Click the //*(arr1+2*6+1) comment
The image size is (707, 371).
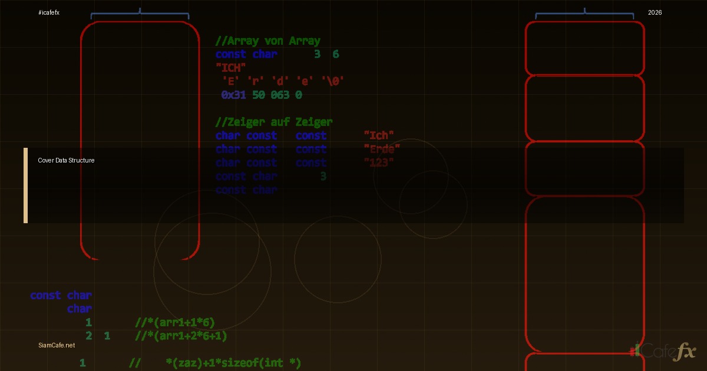click(181, 336)
